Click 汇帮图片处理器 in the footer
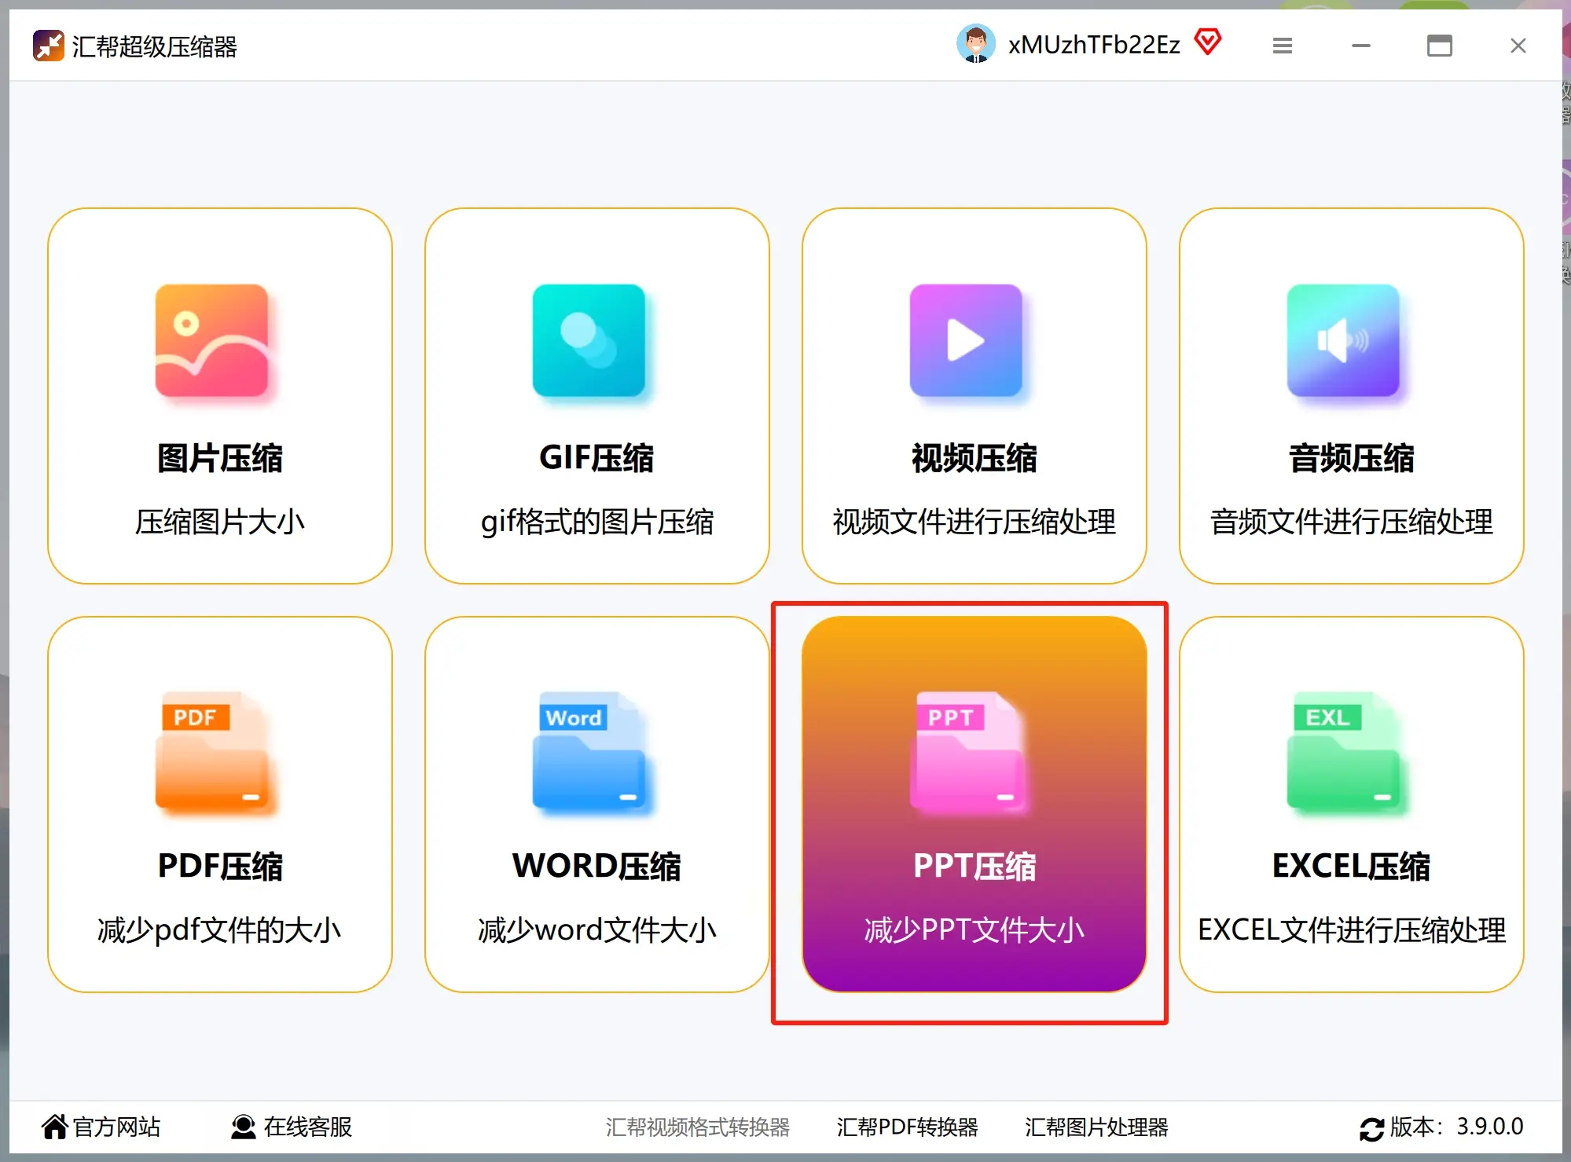The width and height of the screenshot is (1571, 1162). (1096, 1127)
